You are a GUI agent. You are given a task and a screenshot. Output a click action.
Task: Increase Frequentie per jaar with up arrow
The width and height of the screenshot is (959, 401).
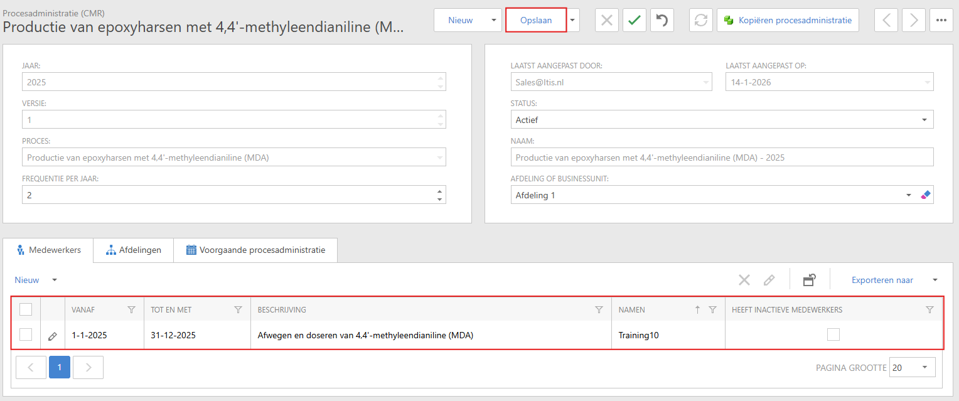coord(439,191)
